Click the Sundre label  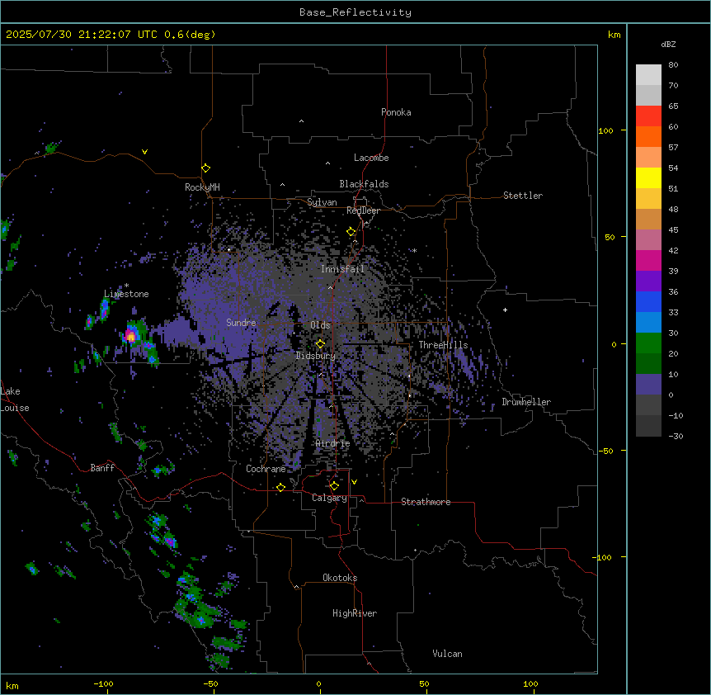(241, 323)
